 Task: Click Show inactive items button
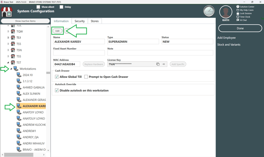point(25,21)
